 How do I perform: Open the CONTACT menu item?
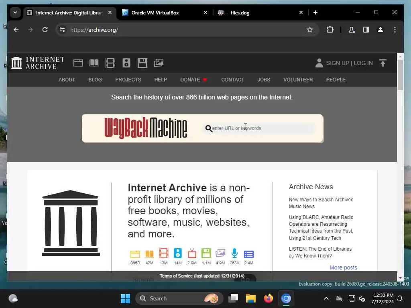point(232,80)
